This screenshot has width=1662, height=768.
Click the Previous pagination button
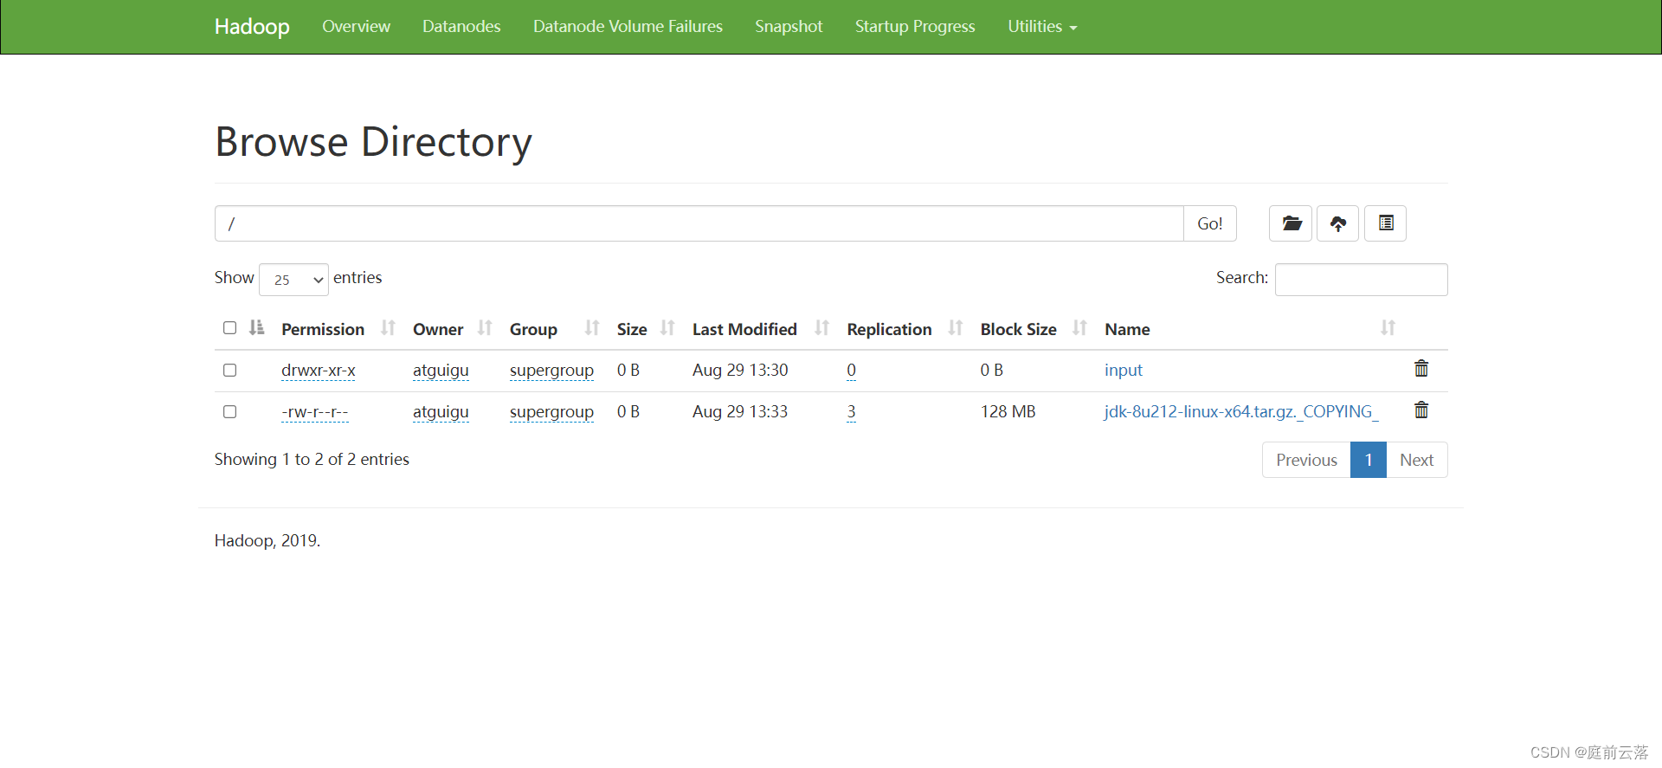[x=1306, y=460]
